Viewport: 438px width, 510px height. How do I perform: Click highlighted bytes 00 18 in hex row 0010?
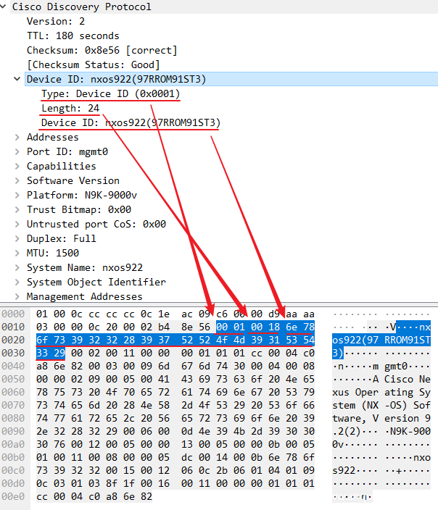(x=265, y=327)
